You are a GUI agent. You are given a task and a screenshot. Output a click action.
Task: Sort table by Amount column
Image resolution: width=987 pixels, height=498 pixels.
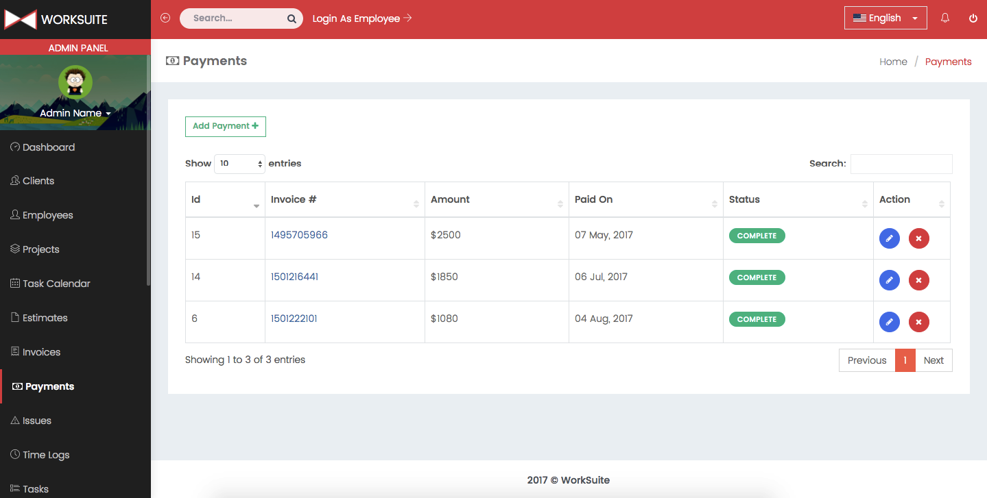pyautogui.click(x=450, y=199)
